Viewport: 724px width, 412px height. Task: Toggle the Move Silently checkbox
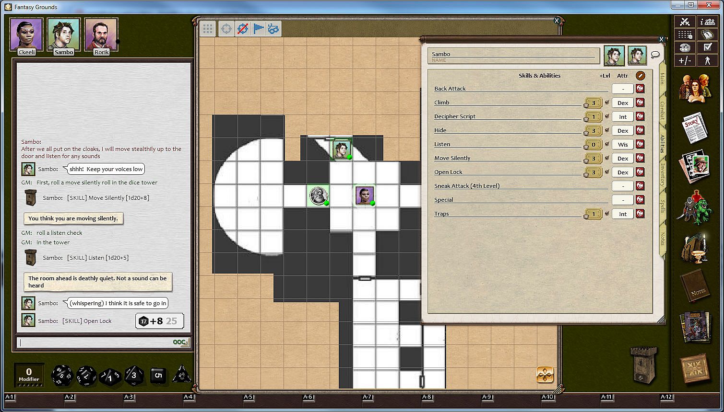pos(607,158)
